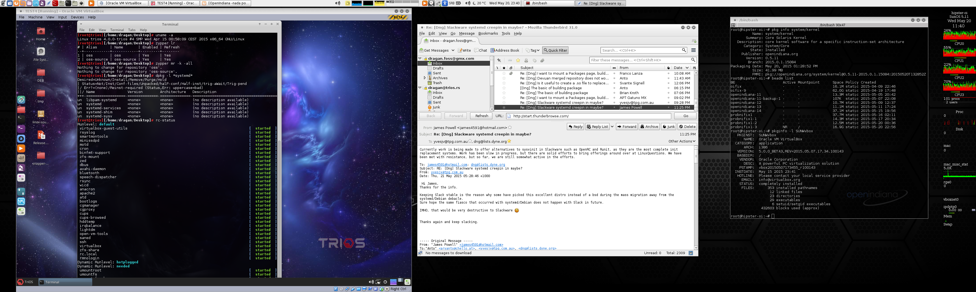Archive the open message

point(649,127)
